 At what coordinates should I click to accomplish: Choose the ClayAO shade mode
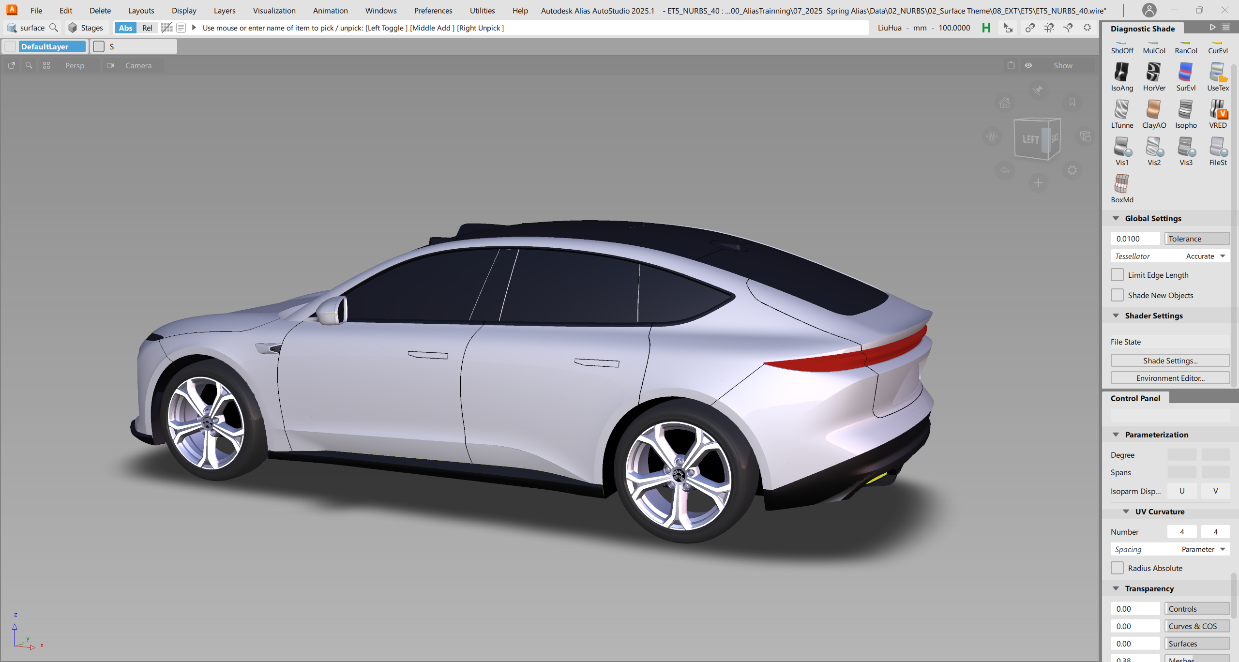(x=1153, y=110)
